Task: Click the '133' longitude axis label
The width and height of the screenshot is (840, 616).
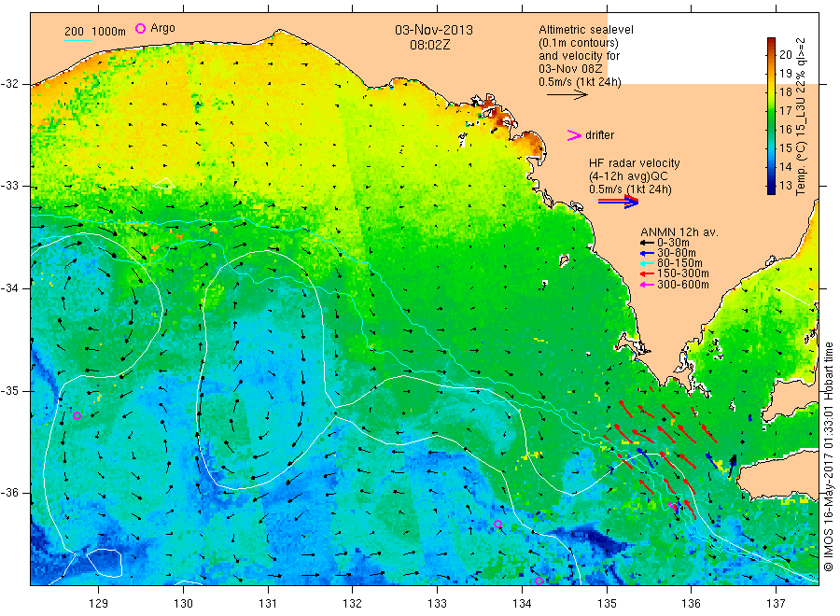Action: [437, 604]
